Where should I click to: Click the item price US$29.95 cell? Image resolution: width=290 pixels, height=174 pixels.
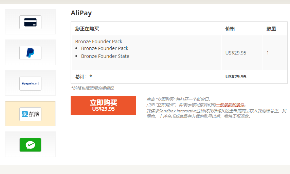click(236, 53)
